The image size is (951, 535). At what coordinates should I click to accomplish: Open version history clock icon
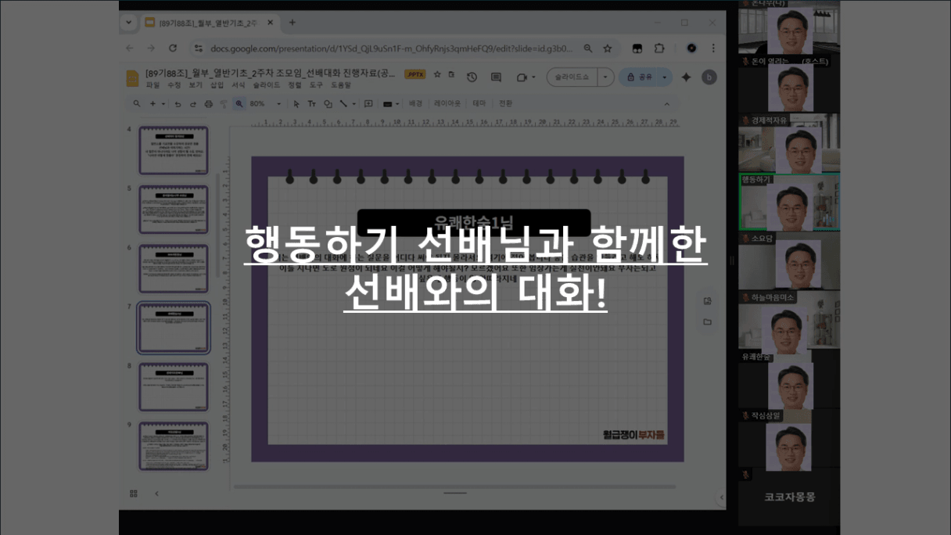pyautogui.click(x=472, y=77)
